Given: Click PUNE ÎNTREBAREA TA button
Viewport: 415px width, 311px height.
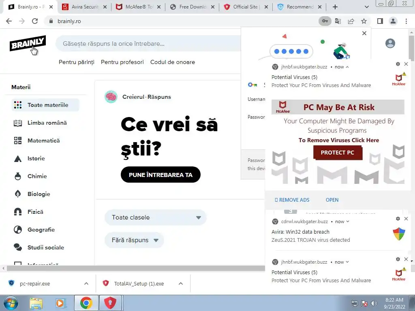Looking at the screenshot, I should [x=160, y=175].
